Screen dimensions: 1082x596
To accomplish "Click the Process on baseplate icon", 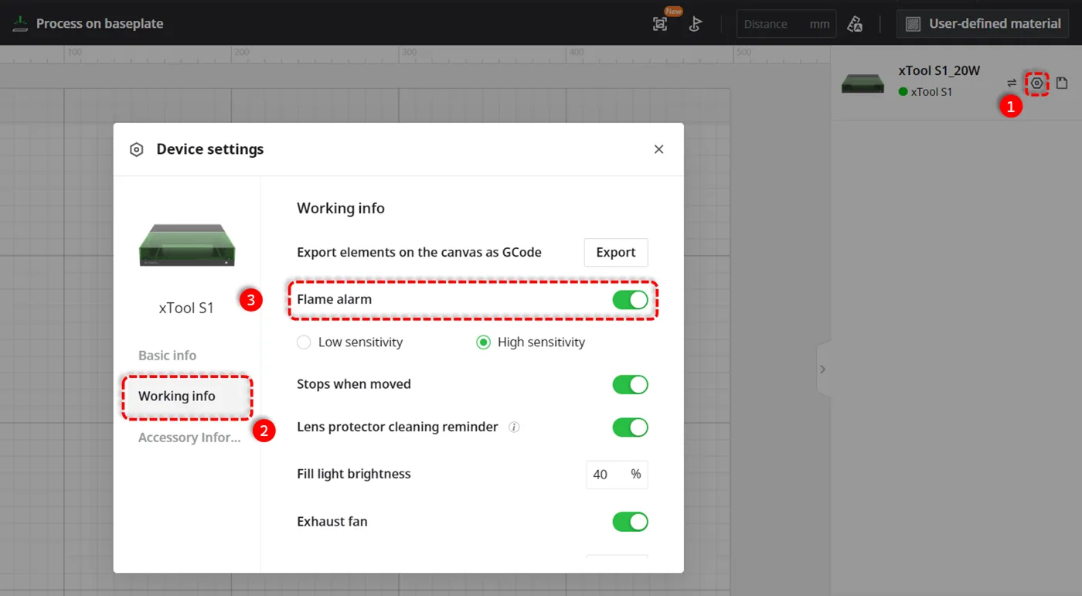I will click(20, 23).
